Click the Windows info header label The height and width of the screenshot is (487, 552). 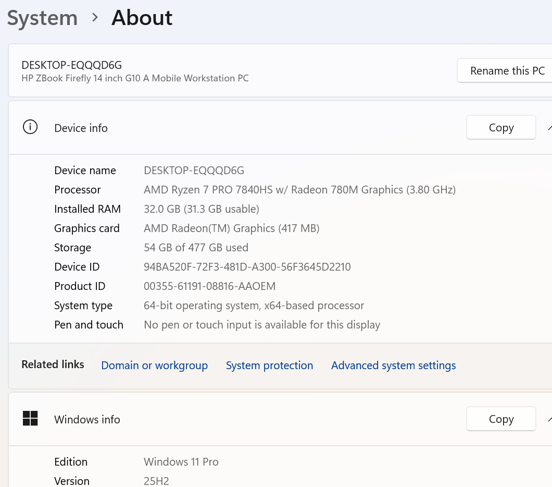pyautogui.click(x=87, y=419)
